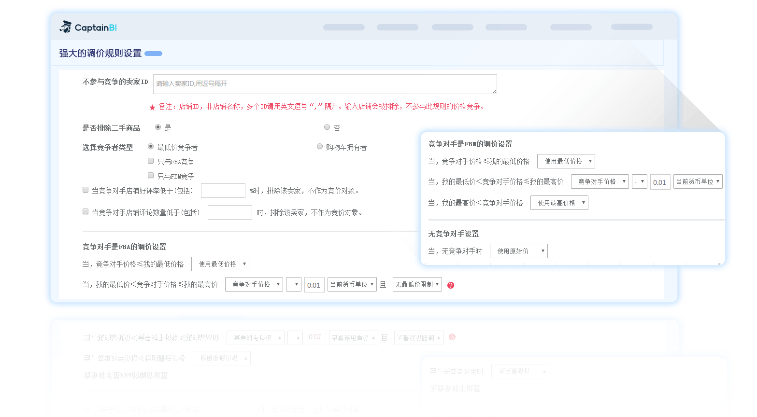Click the 选择竞争者类型 label
This screenshot has height=417, width=757.
tap(108, 147)
